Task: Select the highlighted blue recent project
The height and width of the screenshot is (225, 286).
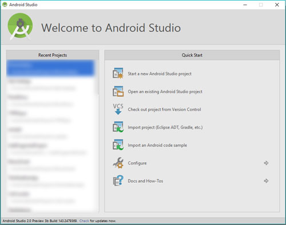Action: (50, 68)
